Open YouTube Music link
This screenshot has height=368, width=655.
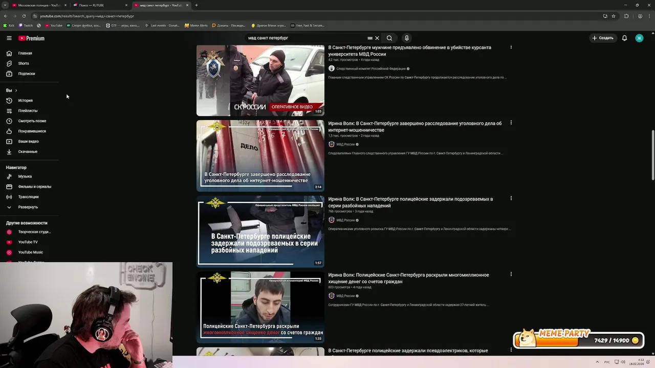coord(30,252)
